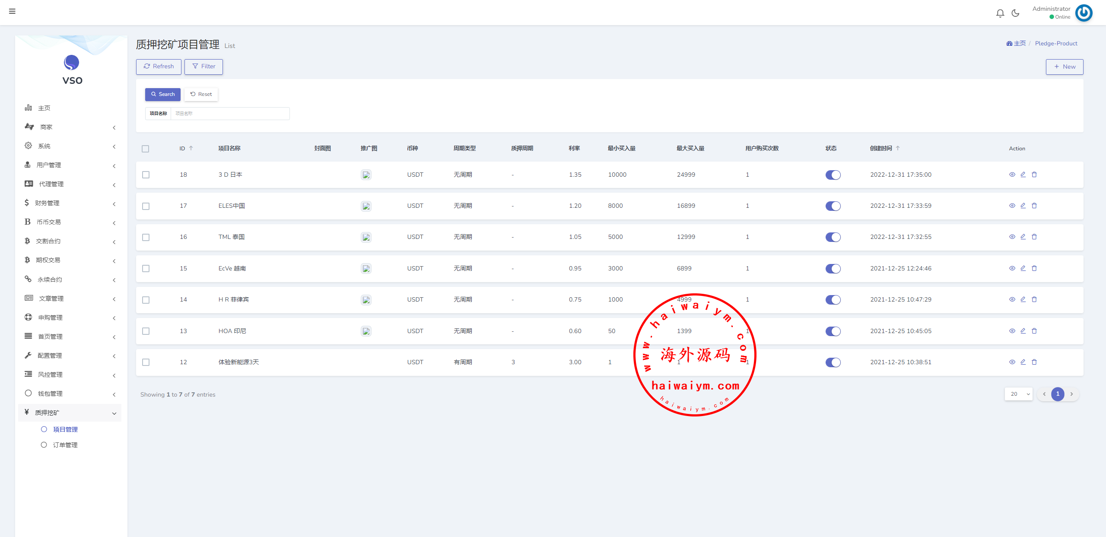Click promo image thumbnail for EcVe 越南
This screenshot has height=537, width=1106.
tap(366, 269)
